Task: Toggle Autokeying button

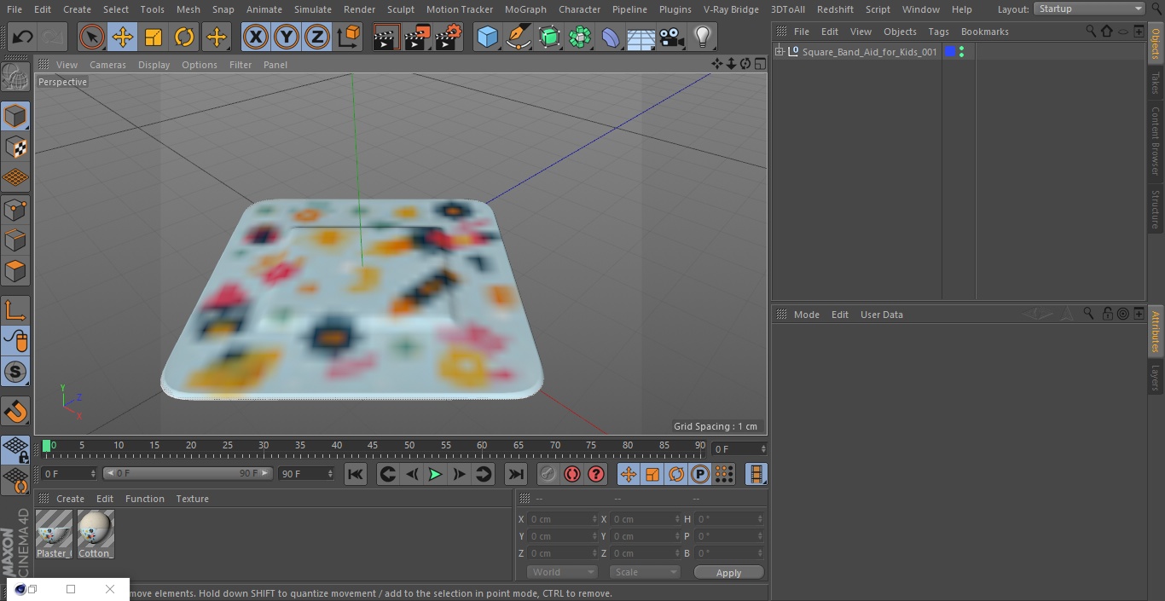Action: click(x=572, y=474)
